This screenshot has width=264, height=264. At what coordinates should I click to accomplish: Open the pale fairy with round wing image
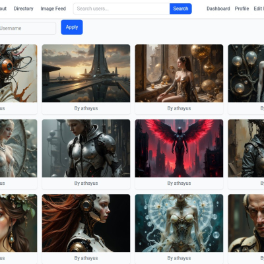pos(18,148)
